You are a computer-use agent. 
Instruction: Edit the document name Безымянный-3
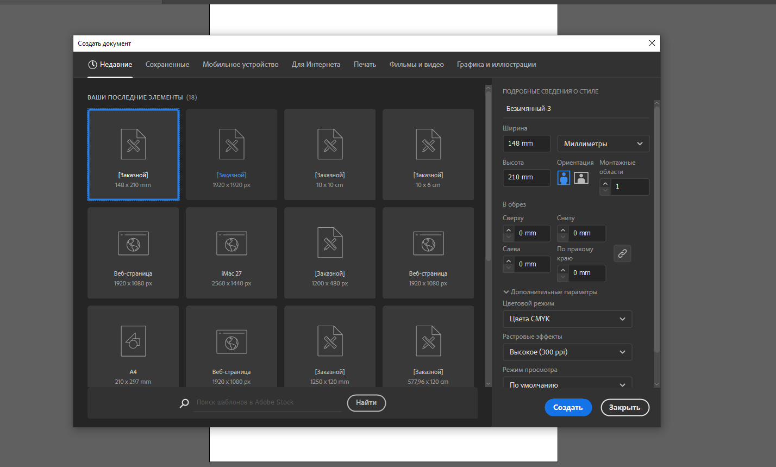(575, 109)
